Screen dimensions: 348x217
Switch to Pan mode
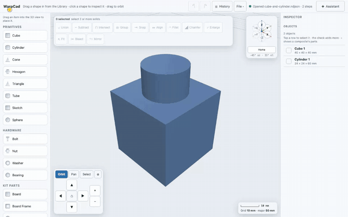tap(74, 174)
